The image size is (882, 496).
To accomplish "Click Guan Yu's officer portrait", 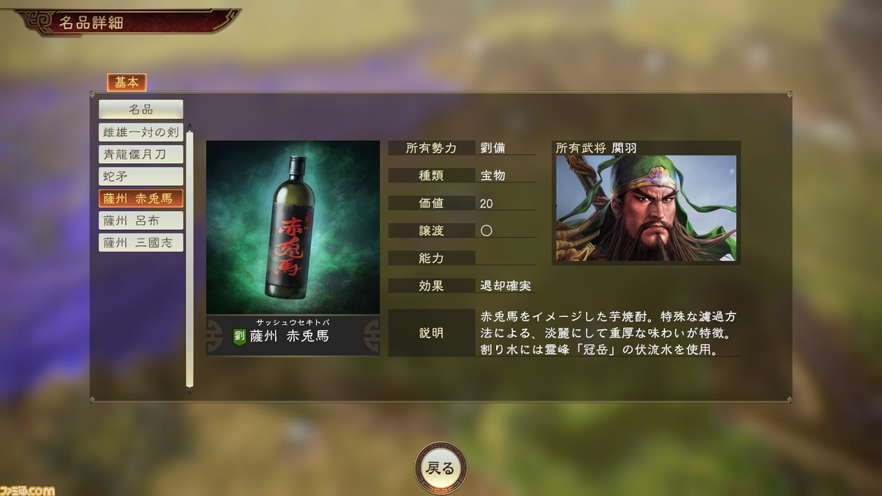I will [x=646, y=207].
